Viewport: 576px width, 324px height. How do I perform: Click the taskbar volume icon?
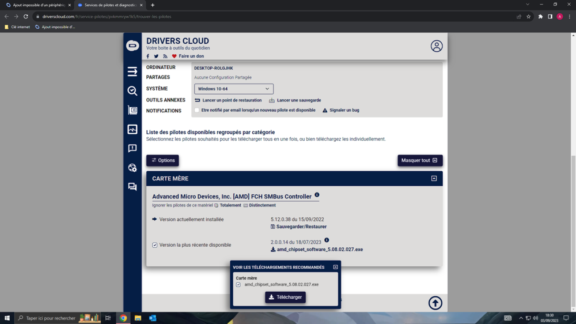535,318
